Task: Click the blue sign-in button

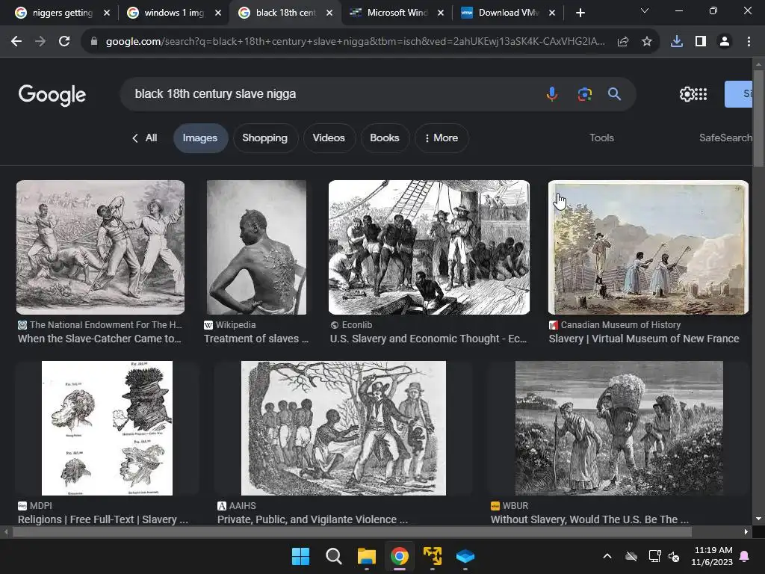Action: [x=738, y=94]
